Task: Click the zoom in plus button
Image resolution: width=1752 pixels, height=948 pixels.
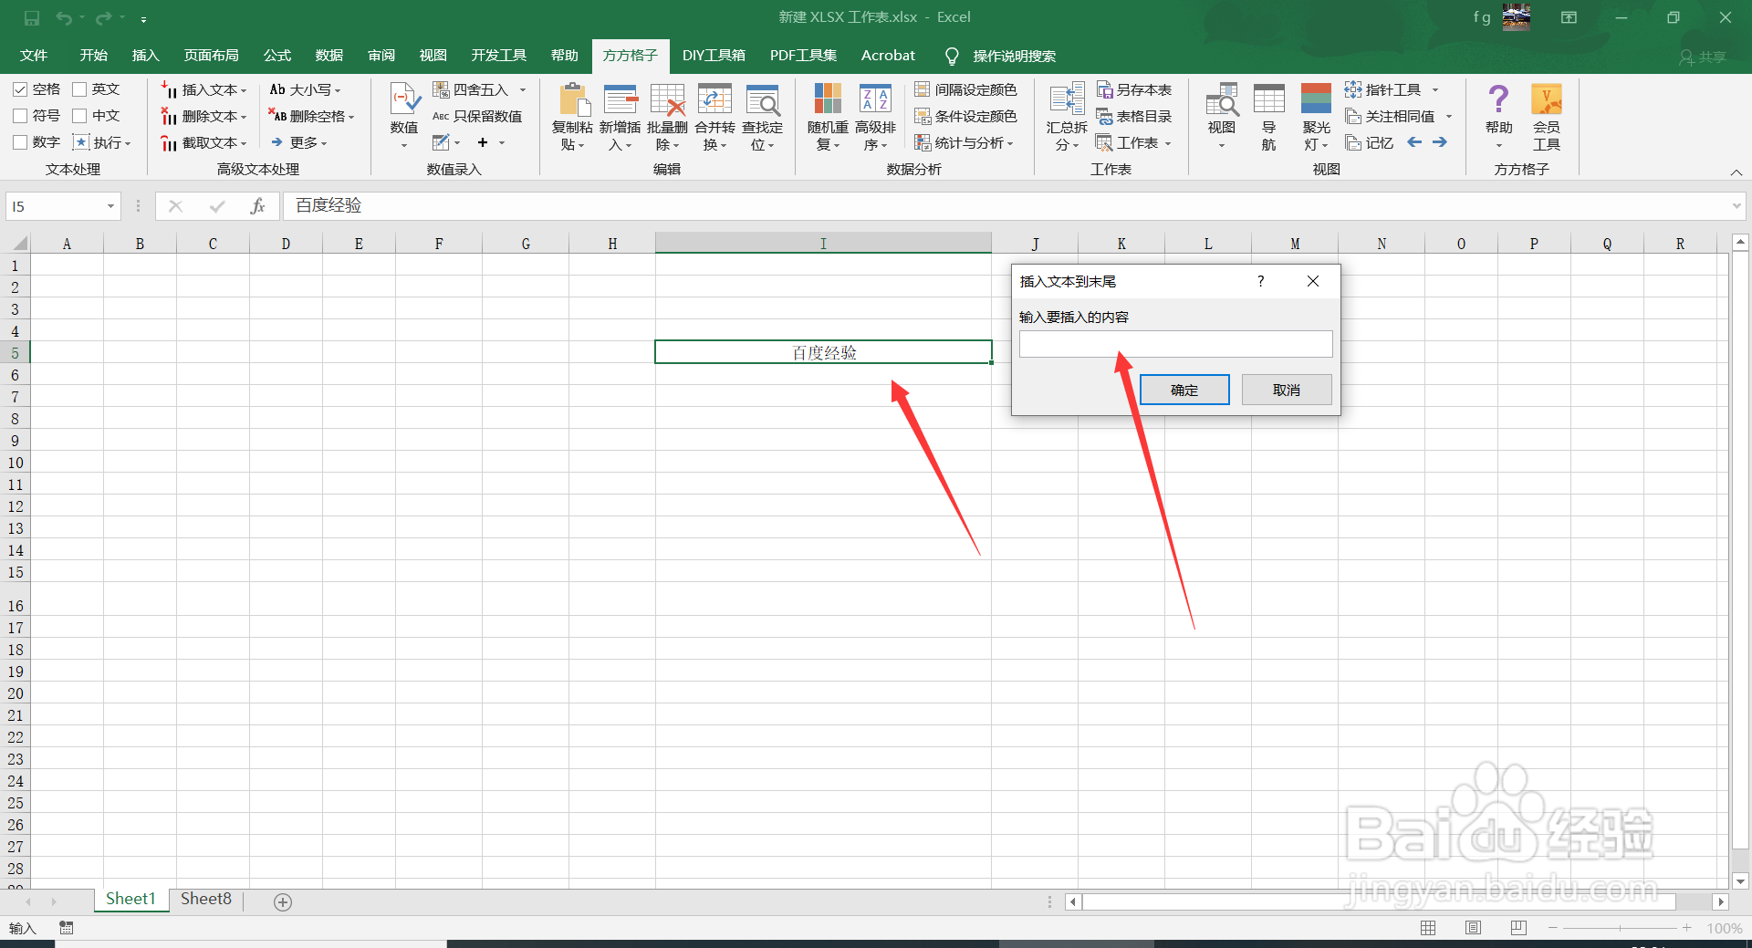Action: (x=1686, y=928)
